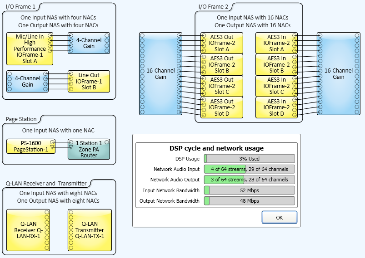Click the PS-1600 triangular control pin
The image size is (365, 258).
[52, 147]
